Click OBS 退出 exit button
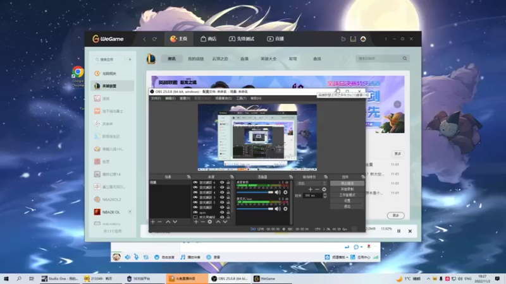Image resolution: width=506 pixels, height=284 pixels. (x=347, y=206)
